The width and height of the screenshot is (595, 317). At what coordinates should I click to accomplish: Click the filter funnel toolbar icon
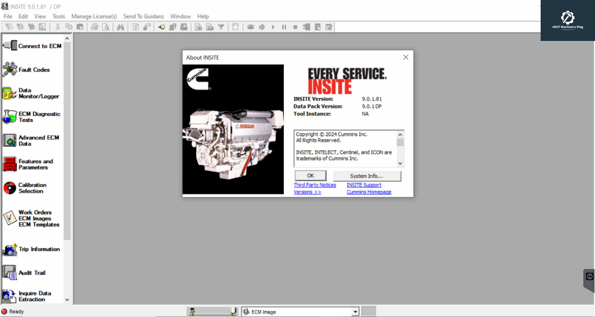point(221,27)
